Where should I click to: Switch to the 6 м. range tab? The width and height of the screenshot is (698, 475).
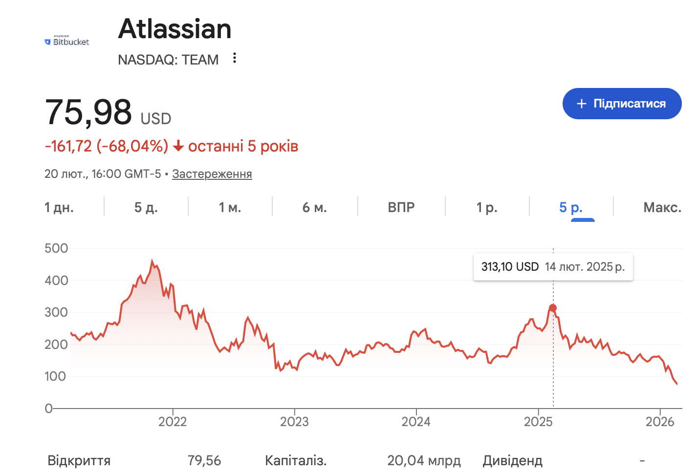314,208
